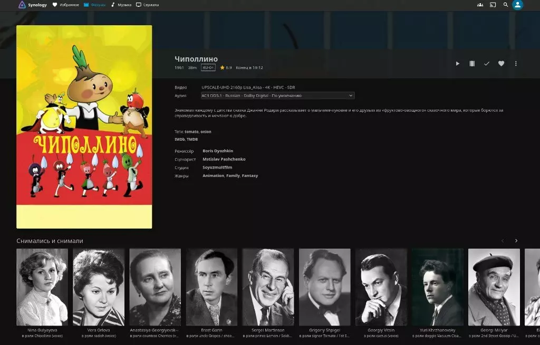
Task: Toggle favorite heart for Чиполлино
Action: click(x=501, y=64)
